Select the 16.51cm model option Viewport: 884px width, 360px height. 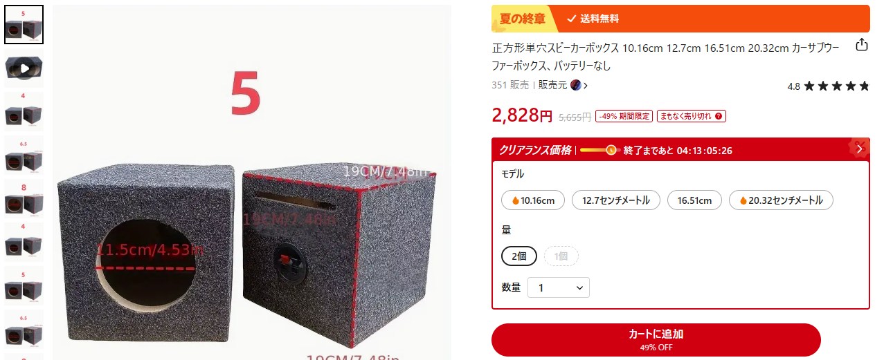tap(694, 200)
